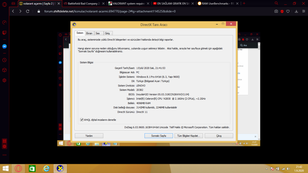The height and width of the screenshot is (173, 308).
Task: Click the Sonraki Sayfa button
Action: point(159,136)
